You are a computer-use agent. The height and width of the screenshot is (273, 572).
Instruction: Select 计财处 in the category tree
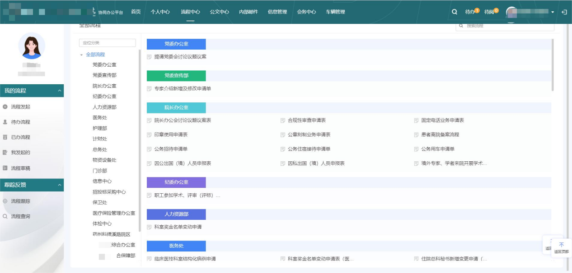[x=100, y=139]
